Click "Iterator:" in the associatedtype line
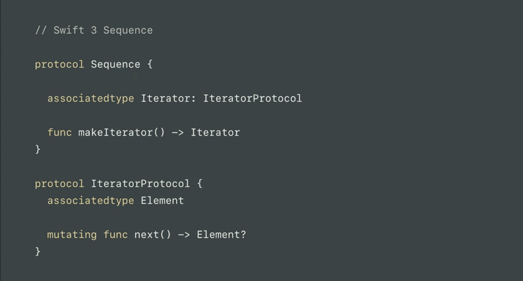The width and height of the screenshot is (523, 281). pos(168,98)
